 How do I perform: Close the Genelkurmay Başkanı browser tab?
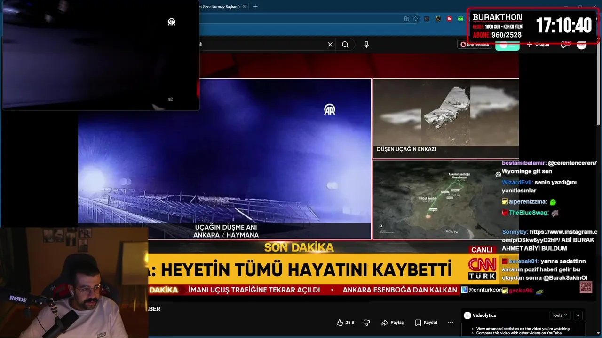[244, 6]
